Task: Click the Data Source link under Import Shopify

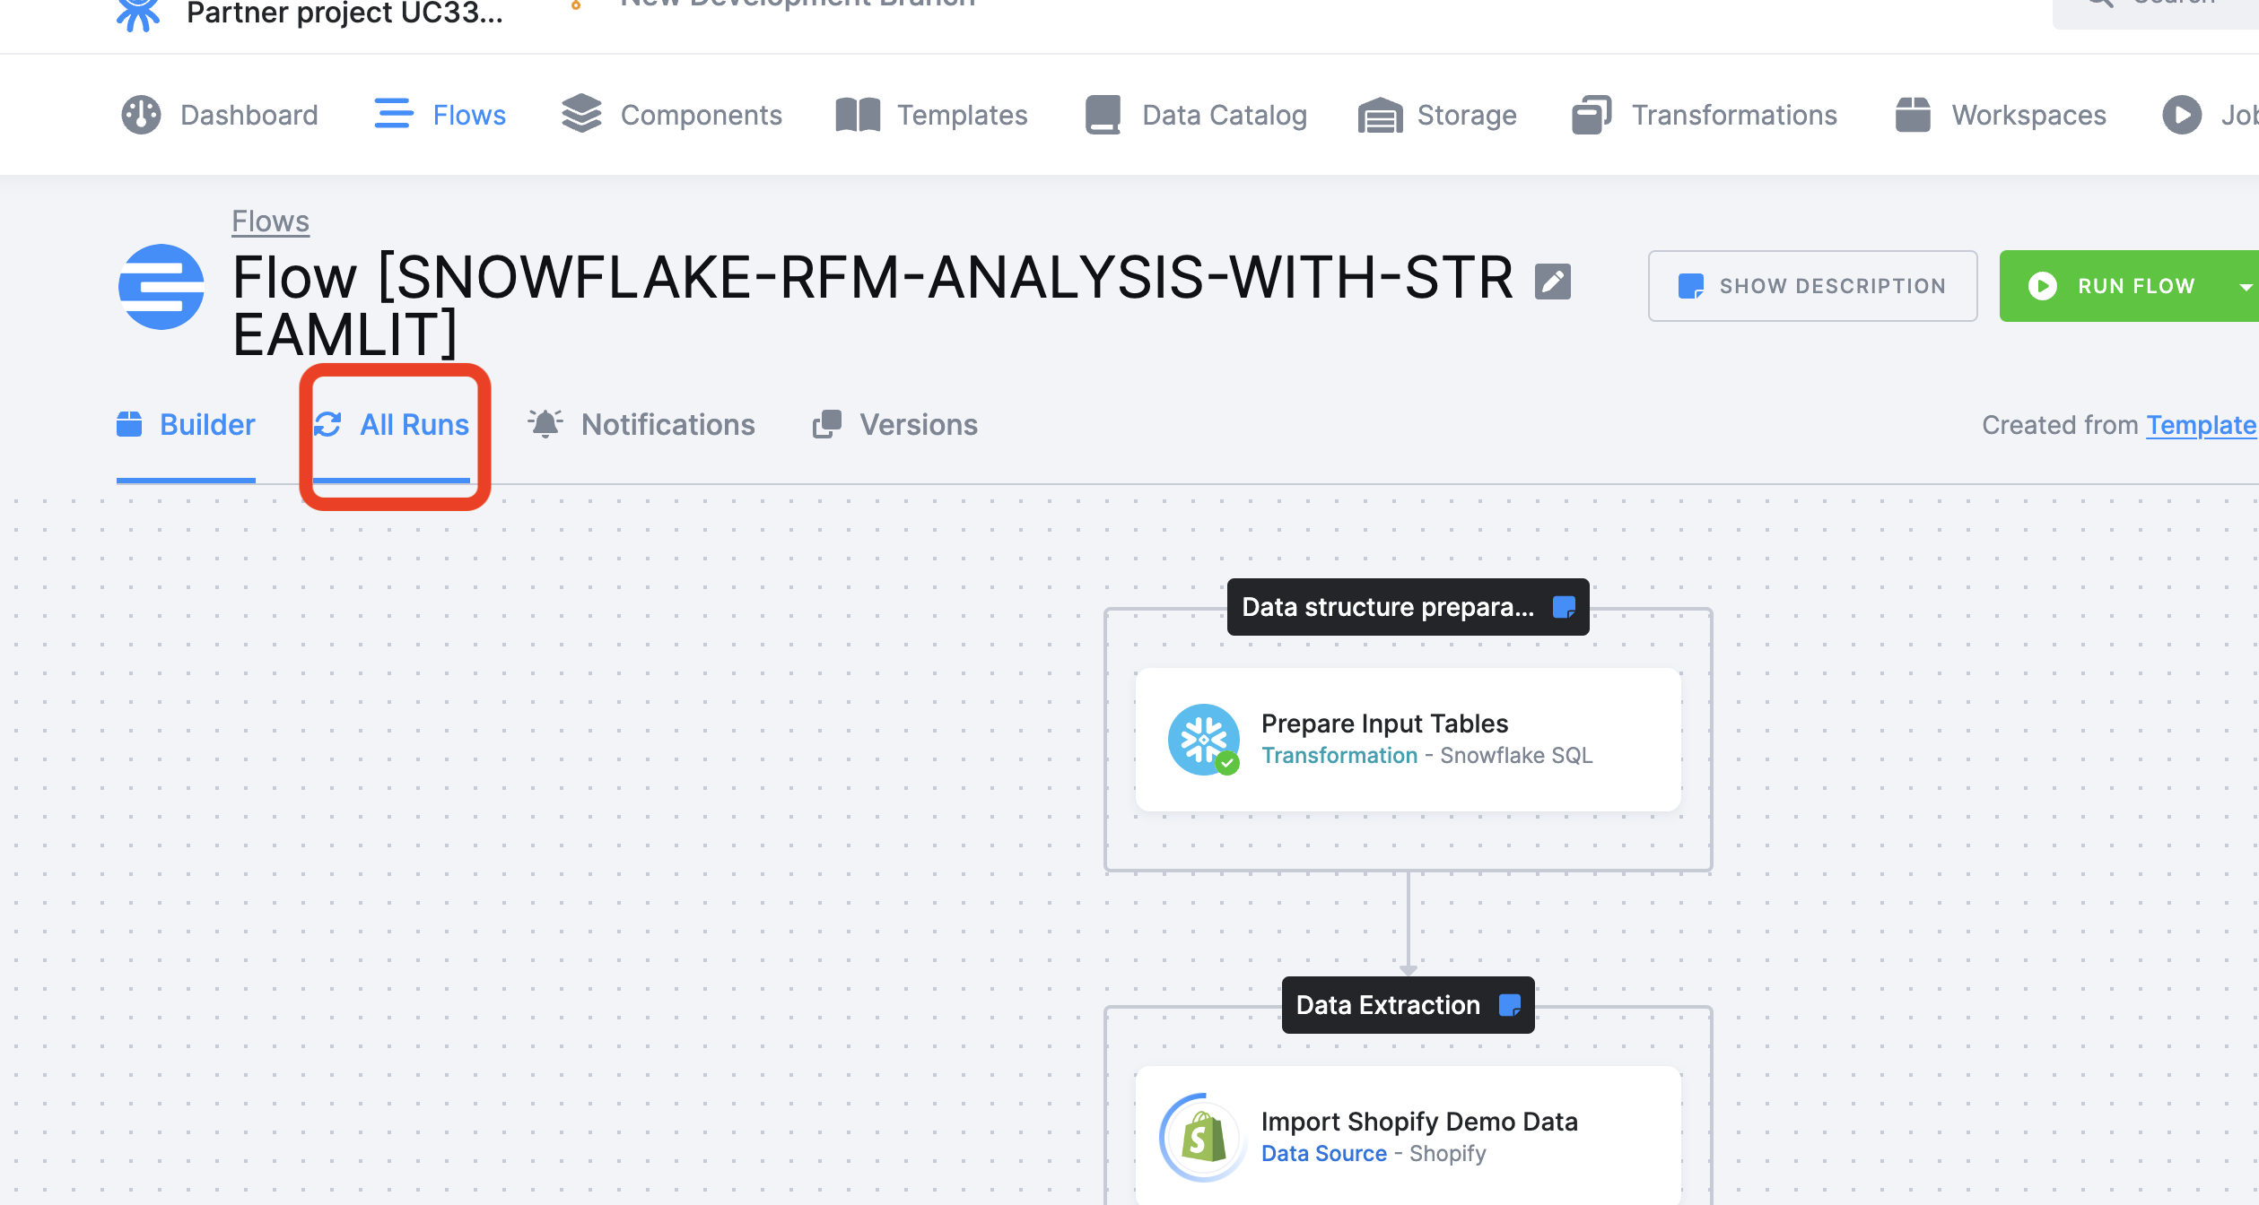Action: pyautogui.click(x=1324, y=1153)
